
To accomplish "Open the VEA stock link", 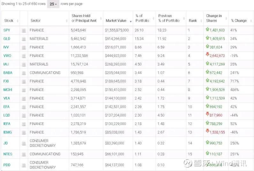I will 7,99.
